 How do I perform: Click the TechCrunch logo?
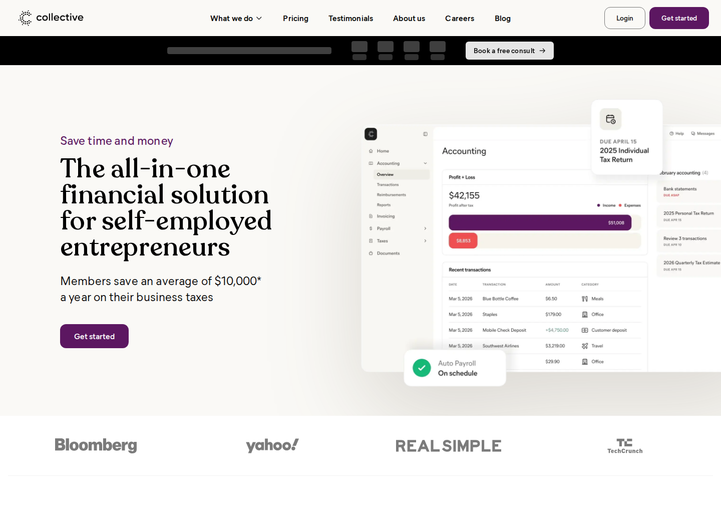click(625, 446)
